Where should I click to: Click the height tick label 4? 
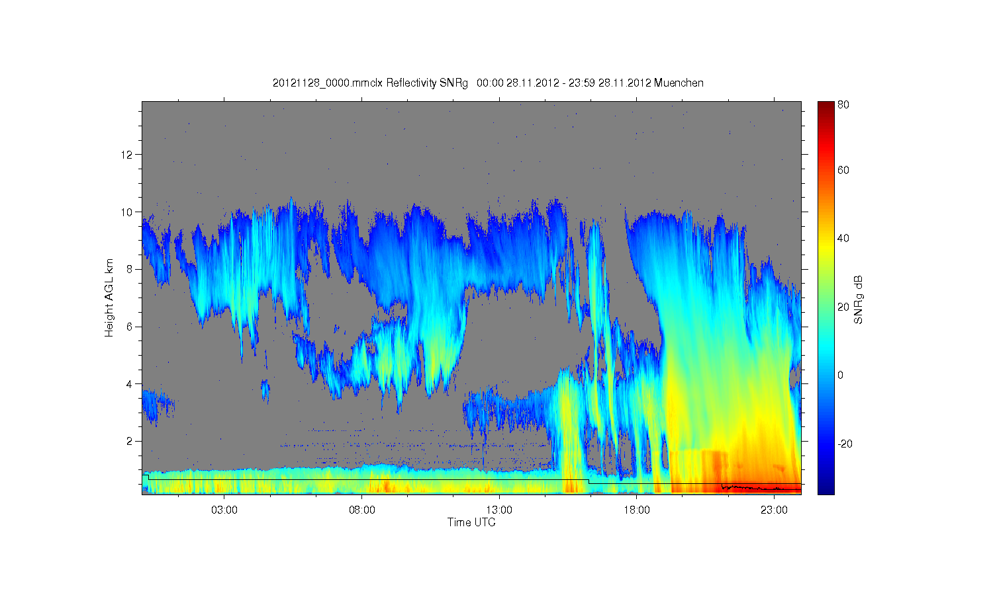130,383
